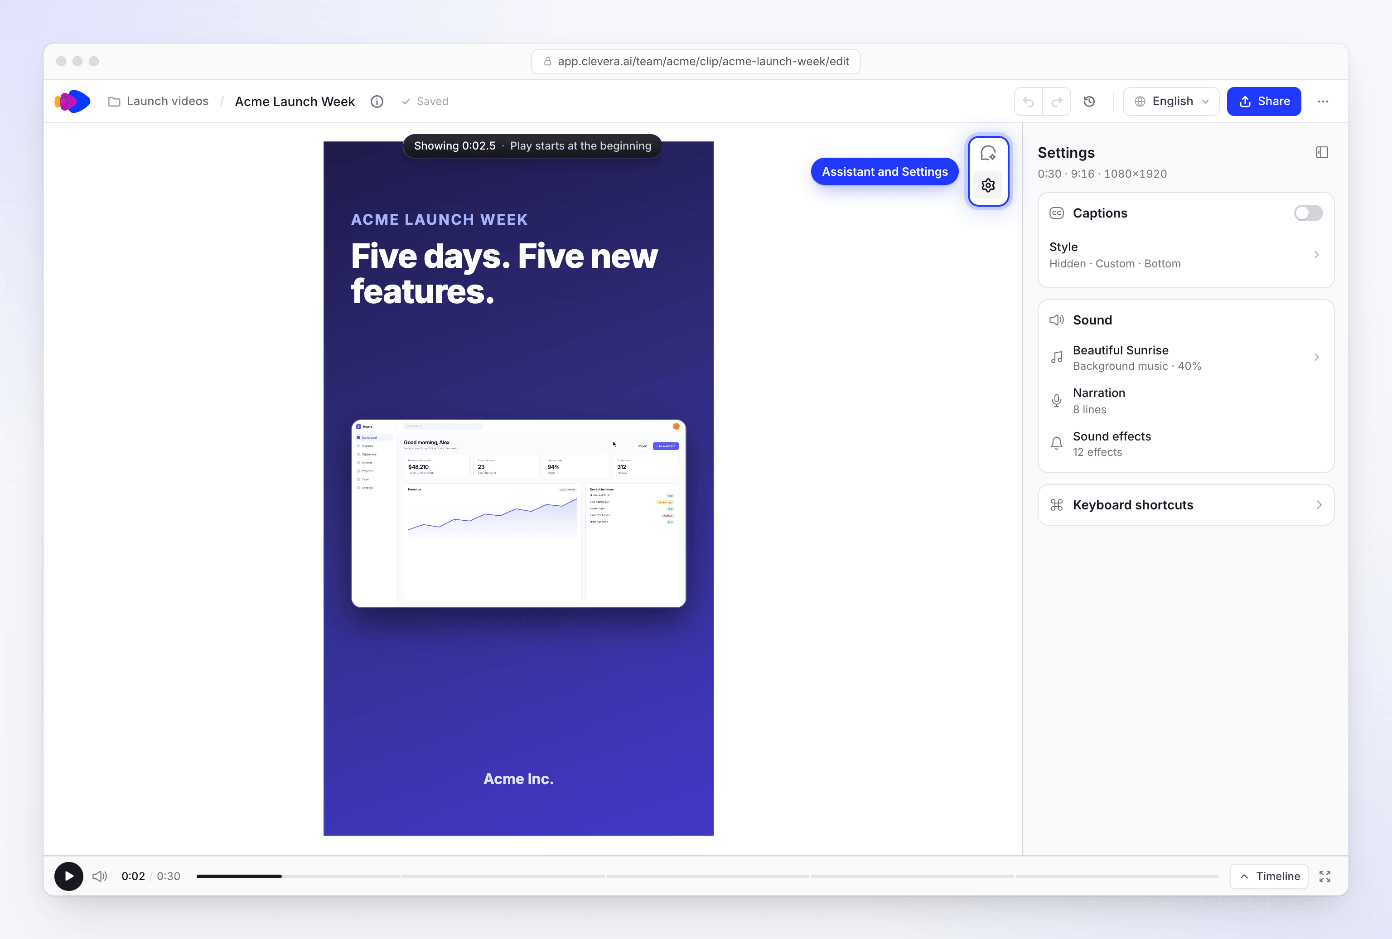Collapse the Settings side panel icon

point(1322,152)
